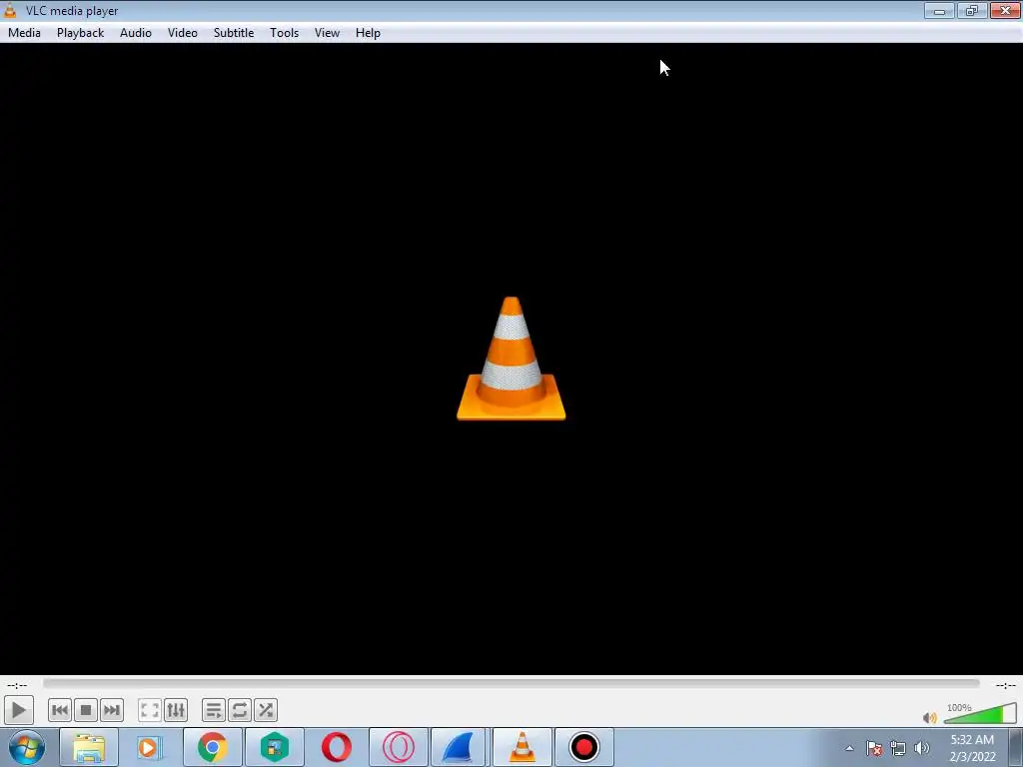Image resolution: width=1023 pixels, height=767 pixels.
Task: Open Opera GX pink-ring icon
Action: (x=398, y=747)
